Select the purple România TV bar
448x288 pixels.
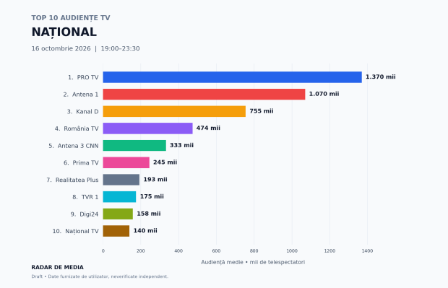click(147, 128)
